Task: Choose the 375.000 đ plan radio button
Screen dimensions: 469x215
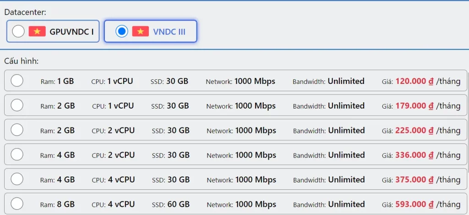Action: (17, 179)
